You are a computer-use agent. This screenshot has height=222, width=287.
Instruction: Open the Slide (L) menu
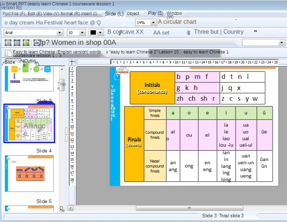114,14
